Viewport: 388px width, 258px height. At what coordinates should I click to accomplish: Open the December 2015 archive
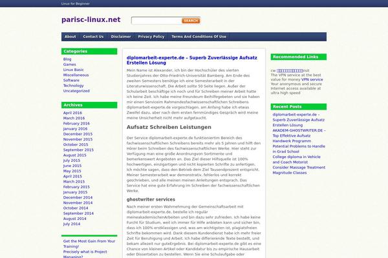click(78, 134)
